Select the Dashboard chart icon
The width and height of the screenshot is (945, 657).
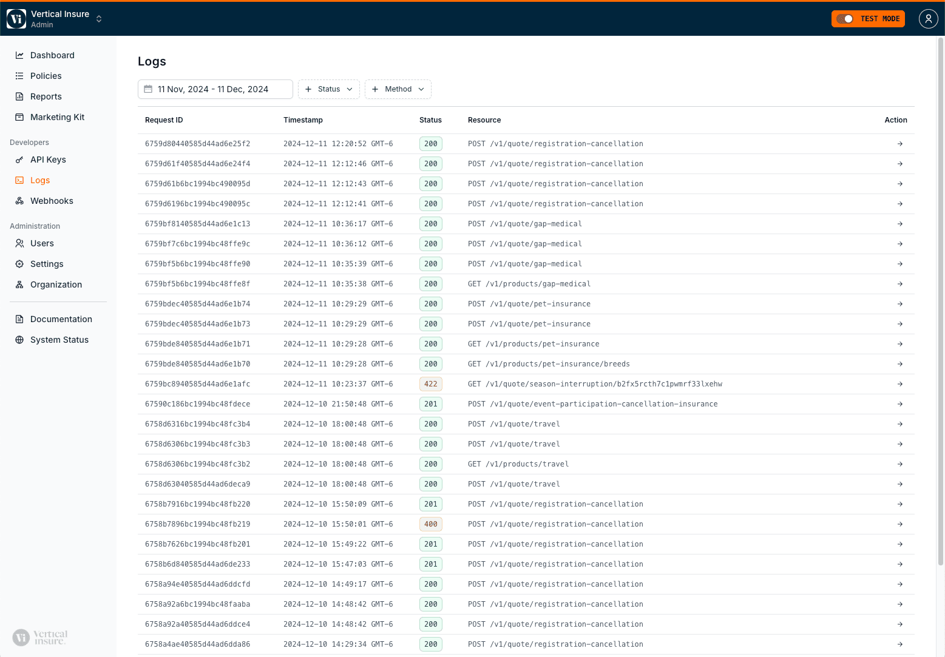[19, 55]
